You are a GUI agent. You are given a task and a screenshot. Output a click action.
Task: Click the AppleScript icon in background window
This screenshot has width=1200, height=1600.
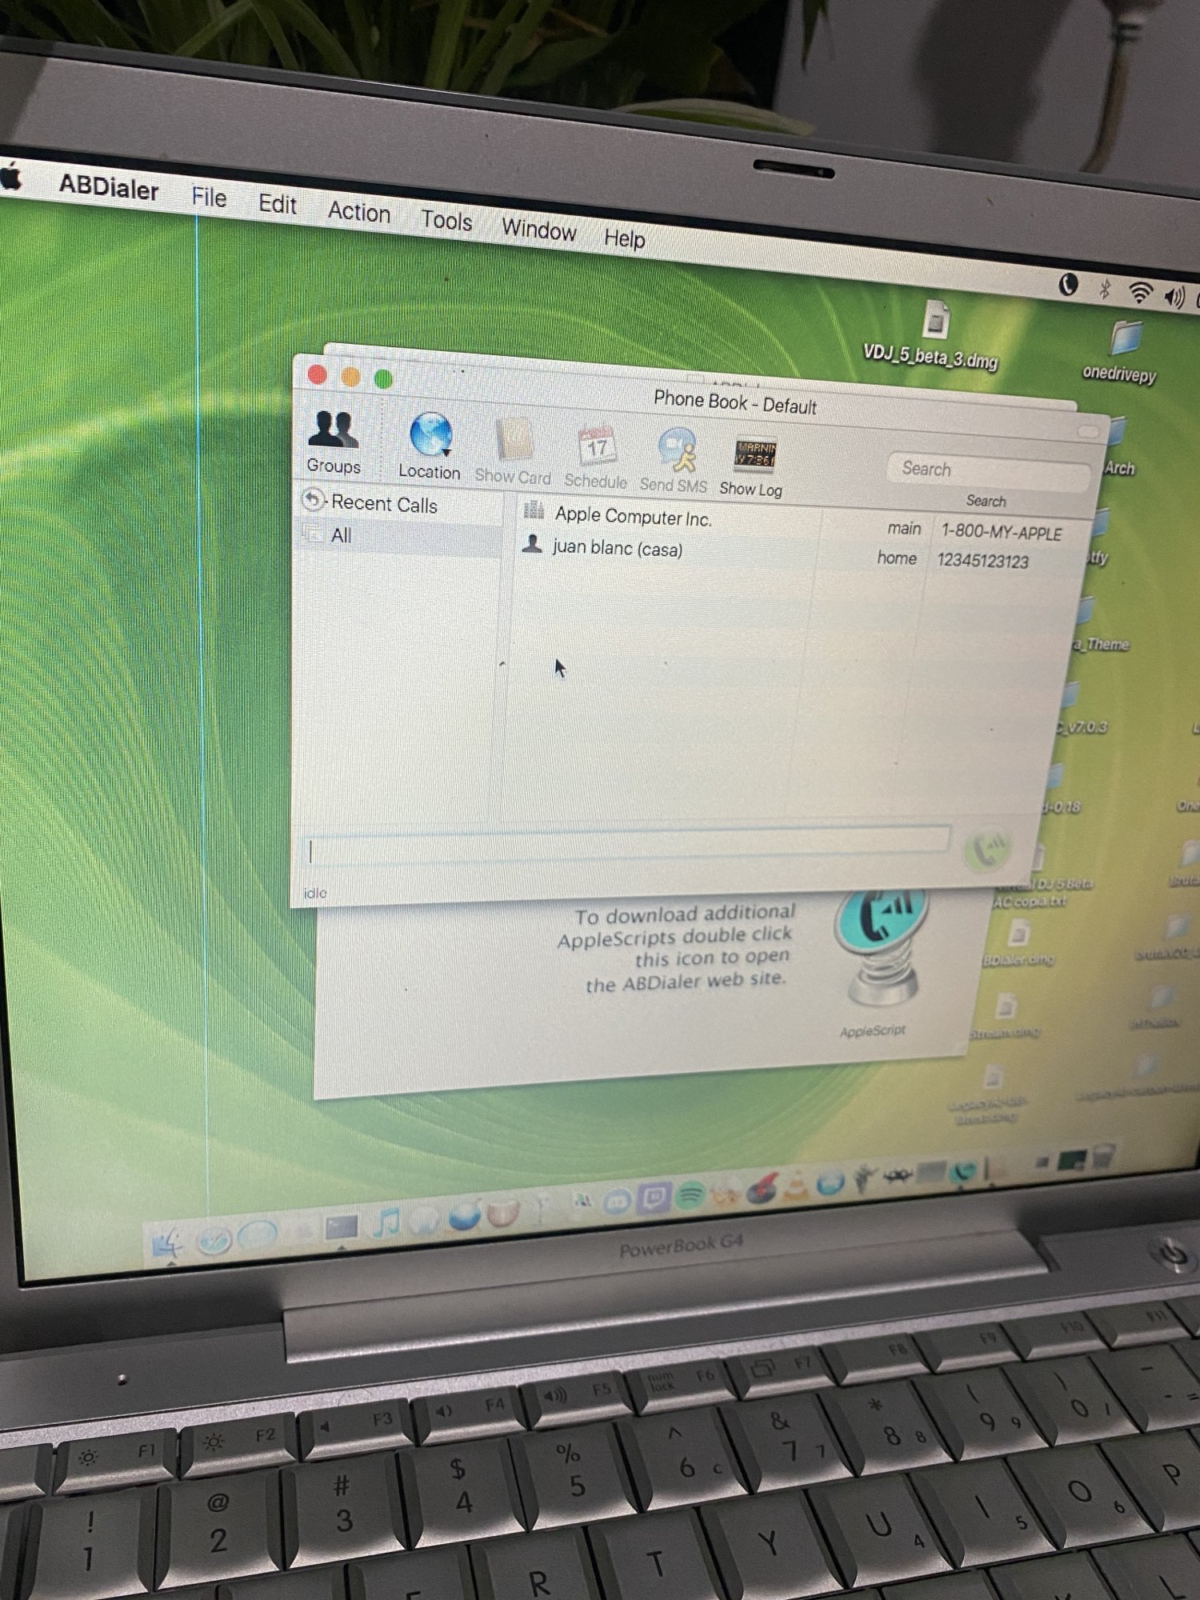(882, 948)
